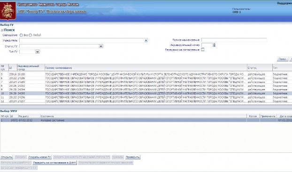Click the ОИВ-1 user name

(237, 12)
